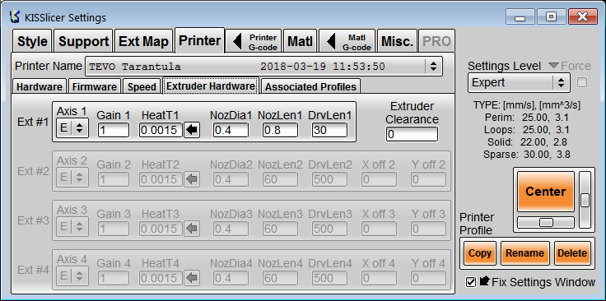606x301 pixels.
Task: Open the Axis 4 selector
Action: [72, 276]
